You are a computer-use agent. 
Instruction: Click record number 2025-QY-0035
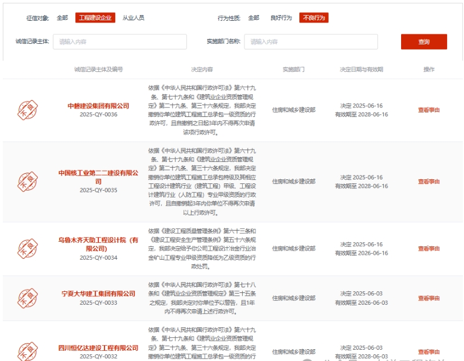click(x=98, y=190)
